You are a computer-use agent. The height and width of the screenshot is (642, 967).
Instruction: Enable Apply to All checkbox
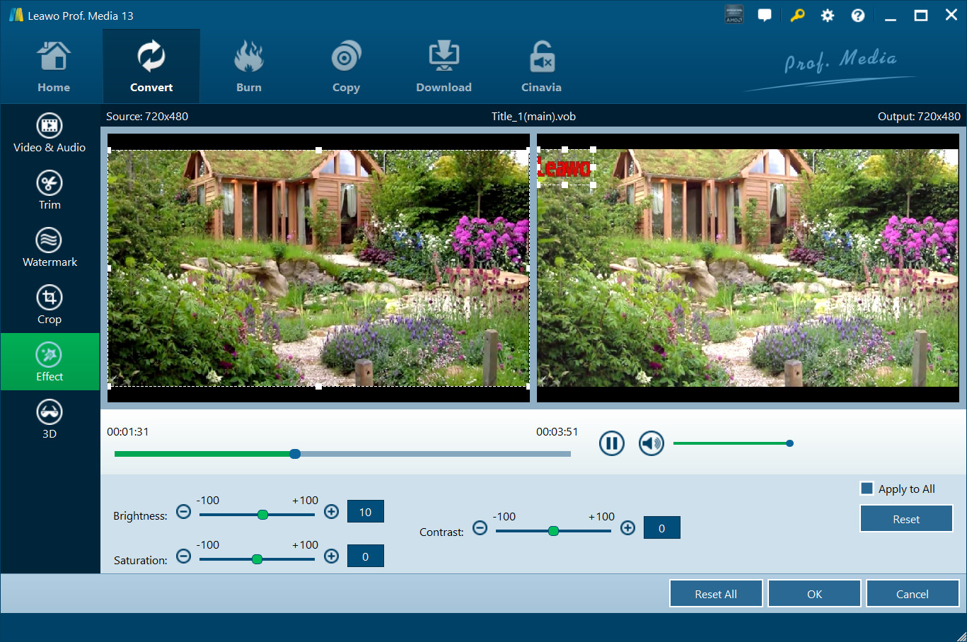867,488
